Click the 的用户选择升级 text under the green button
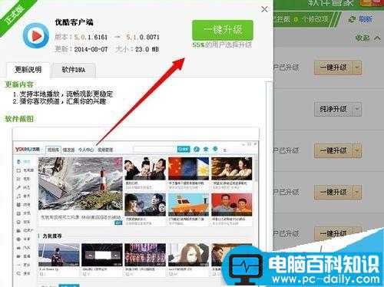384x287 pixels. point(229,45)
